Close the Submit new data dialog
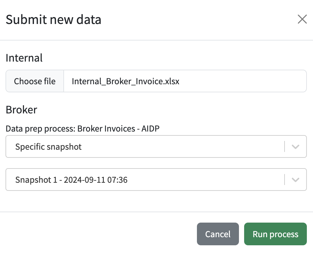The width and height of the screenshot is (313, 255). (x=302, y=19)
